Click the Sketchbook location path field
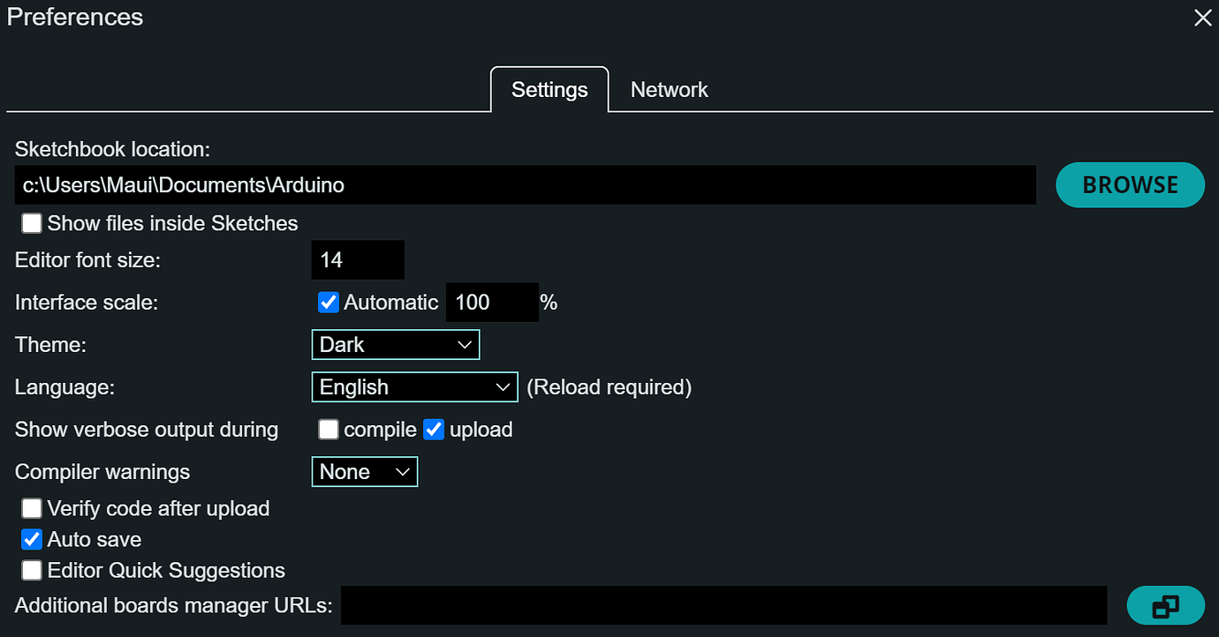 (x=525, y=185)
